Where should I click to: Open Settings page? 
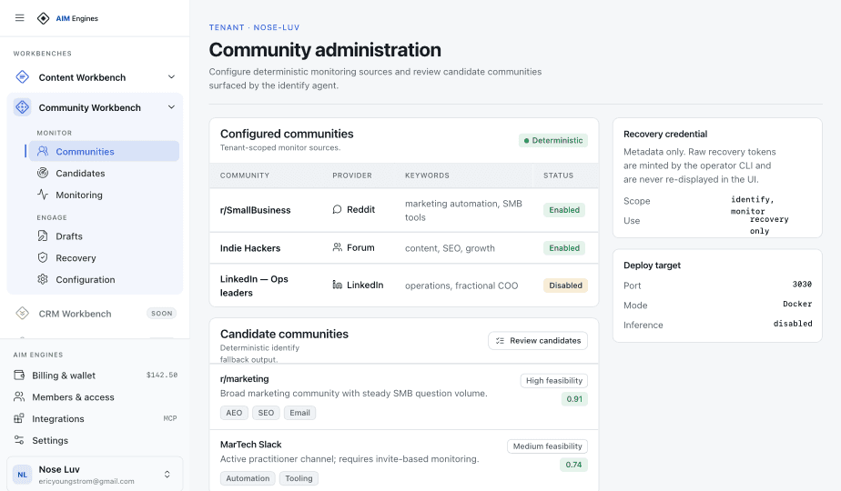pyautogui.click(x=95, y=440)
